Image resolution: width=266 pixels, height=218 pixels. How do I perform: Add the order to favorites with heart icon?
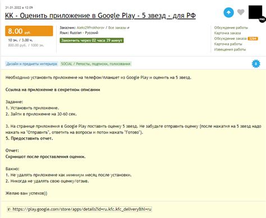(241, 12)
